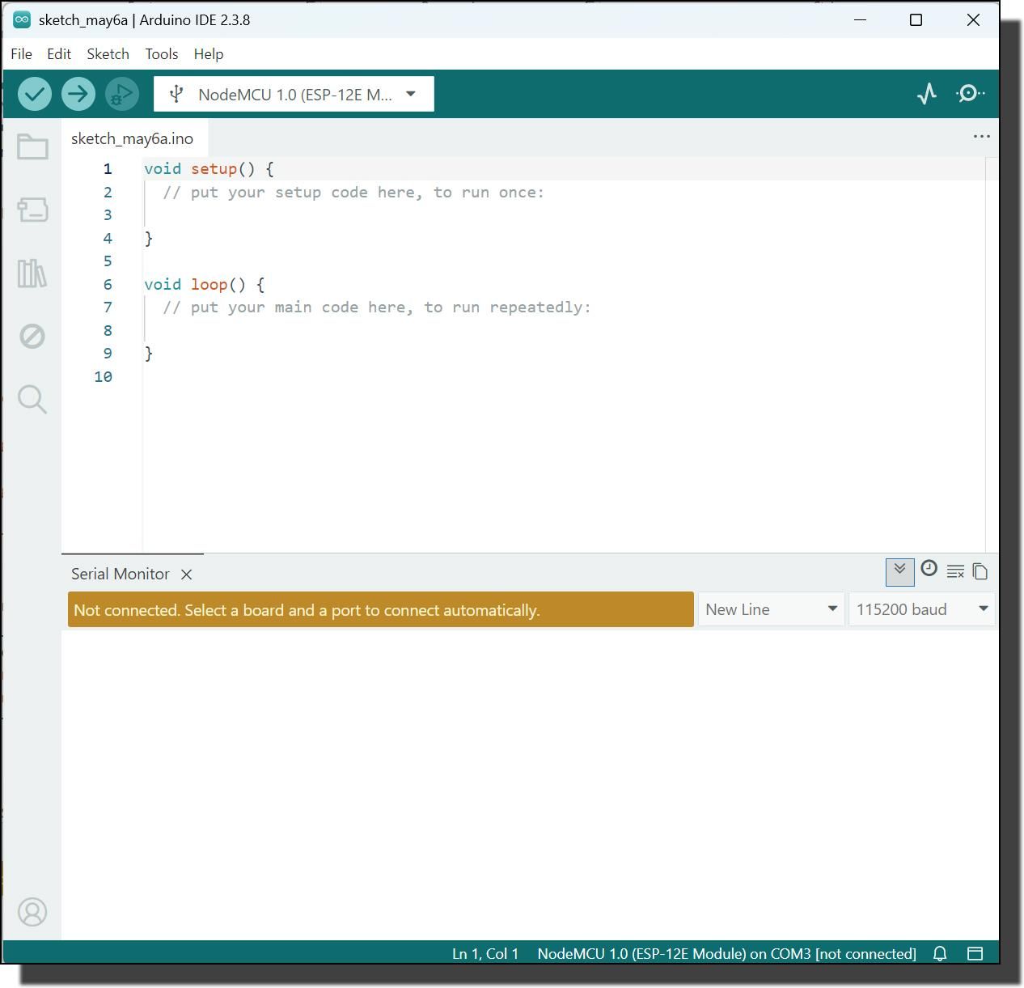This screenshot has width=1024, height=988.
Task: Open the Serial Plotter icon
Action: [927, 94]
